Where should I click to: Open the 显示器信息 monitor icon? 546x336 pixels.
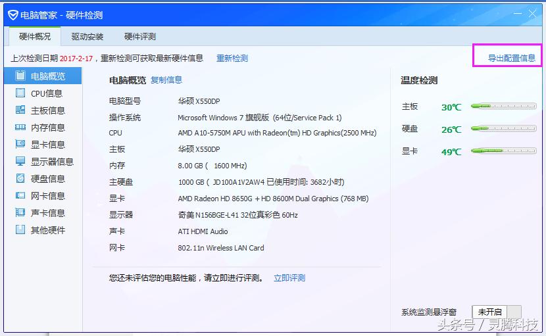pos(20,161)
